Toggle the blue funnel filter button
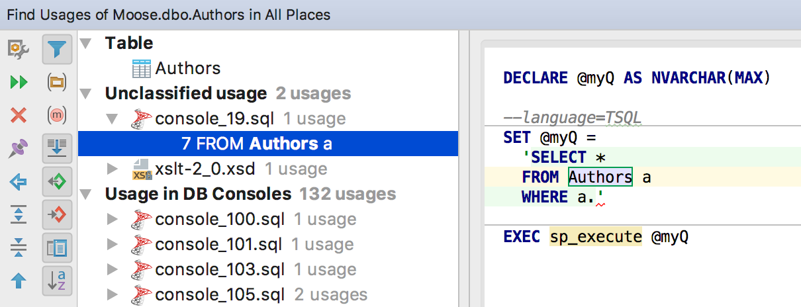This screenshot has height=307, width=801. pos(57,49)
